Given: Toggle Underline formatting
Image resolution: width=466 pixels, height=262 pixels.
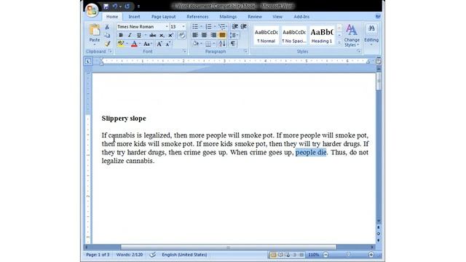Looking at the screenshot, I should (x=138, y=36).
